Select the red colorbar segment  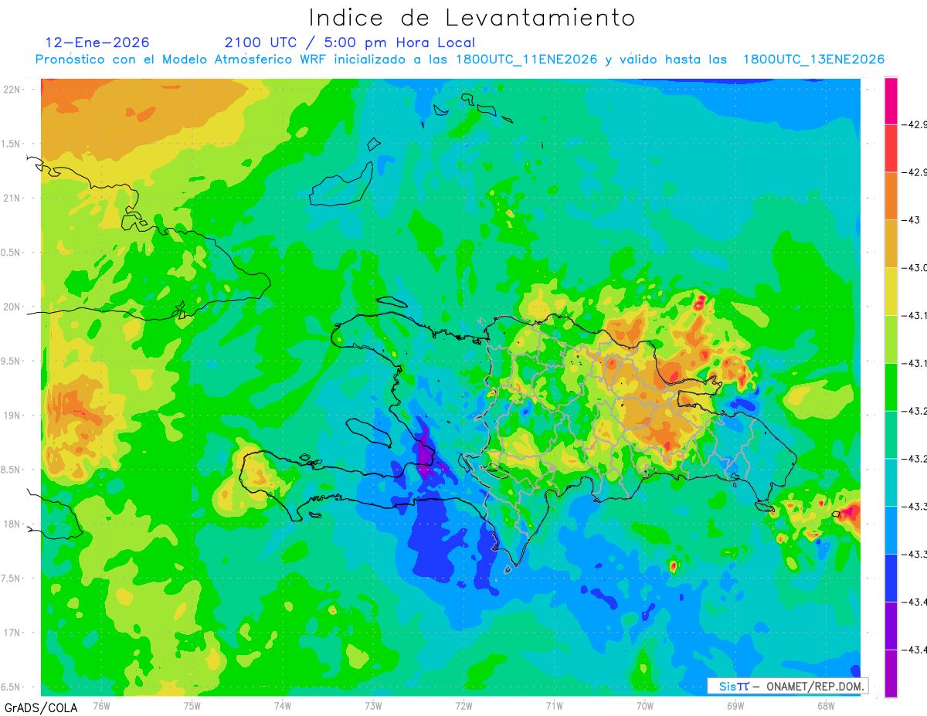[891, 148]
